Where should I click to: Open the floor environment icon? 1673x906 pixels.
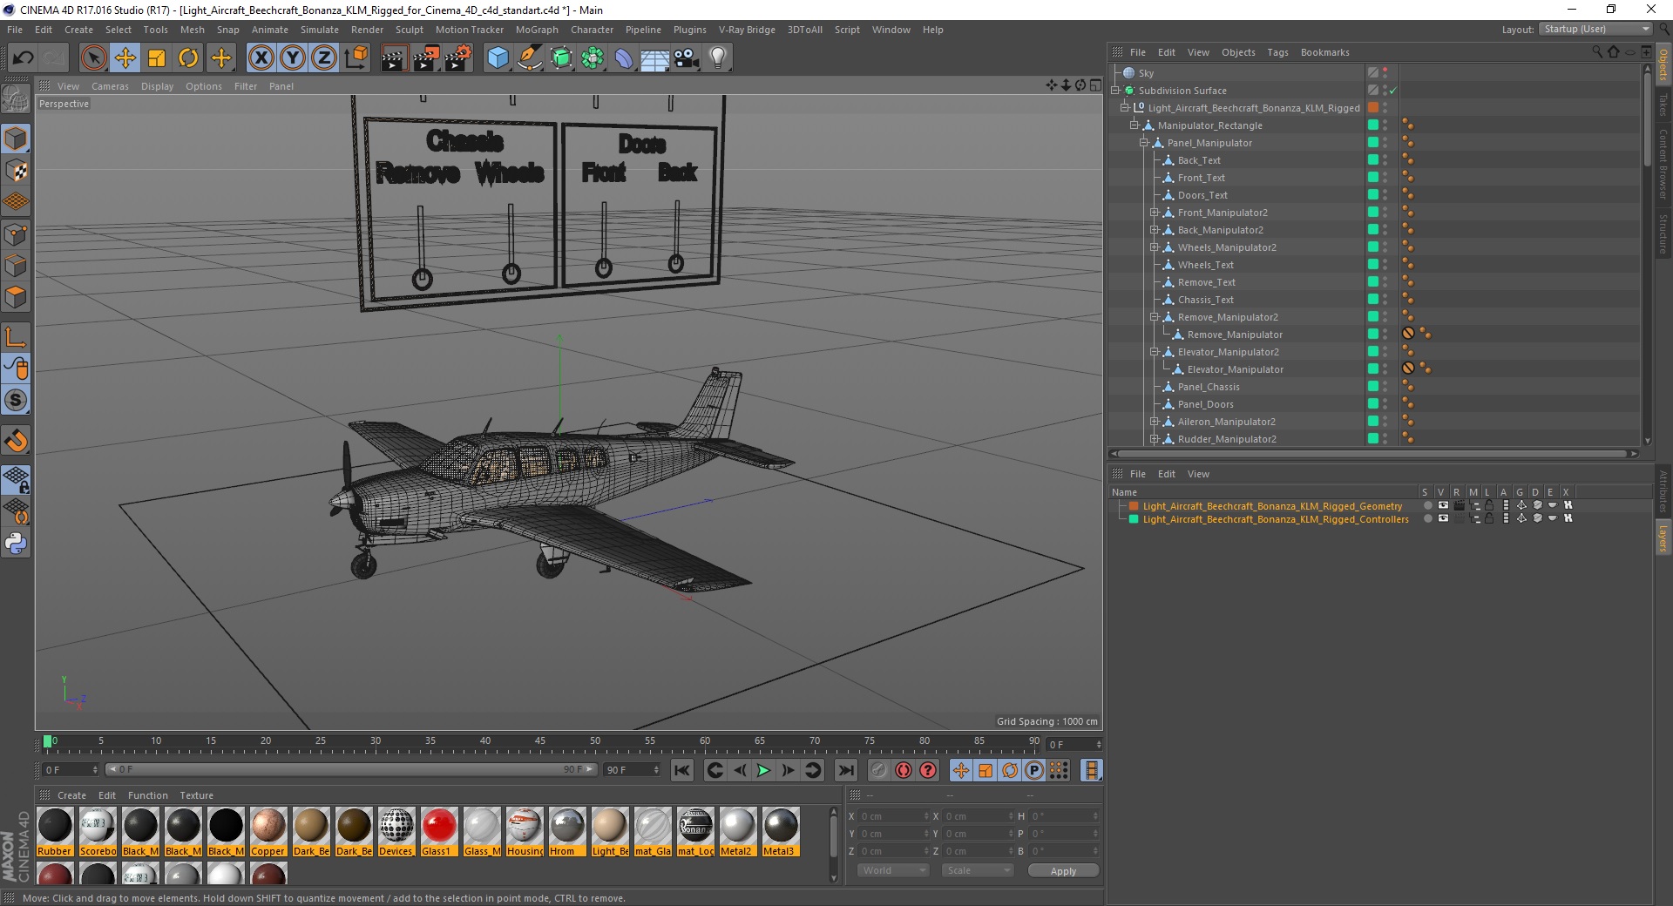pyautogui.click(x=655, y=58)
